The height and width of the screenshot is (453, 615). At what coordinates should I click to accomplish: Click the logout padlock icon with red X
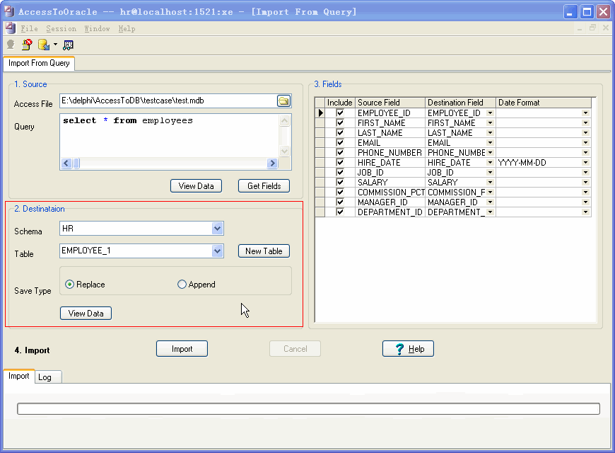click(x=27, y=45)
